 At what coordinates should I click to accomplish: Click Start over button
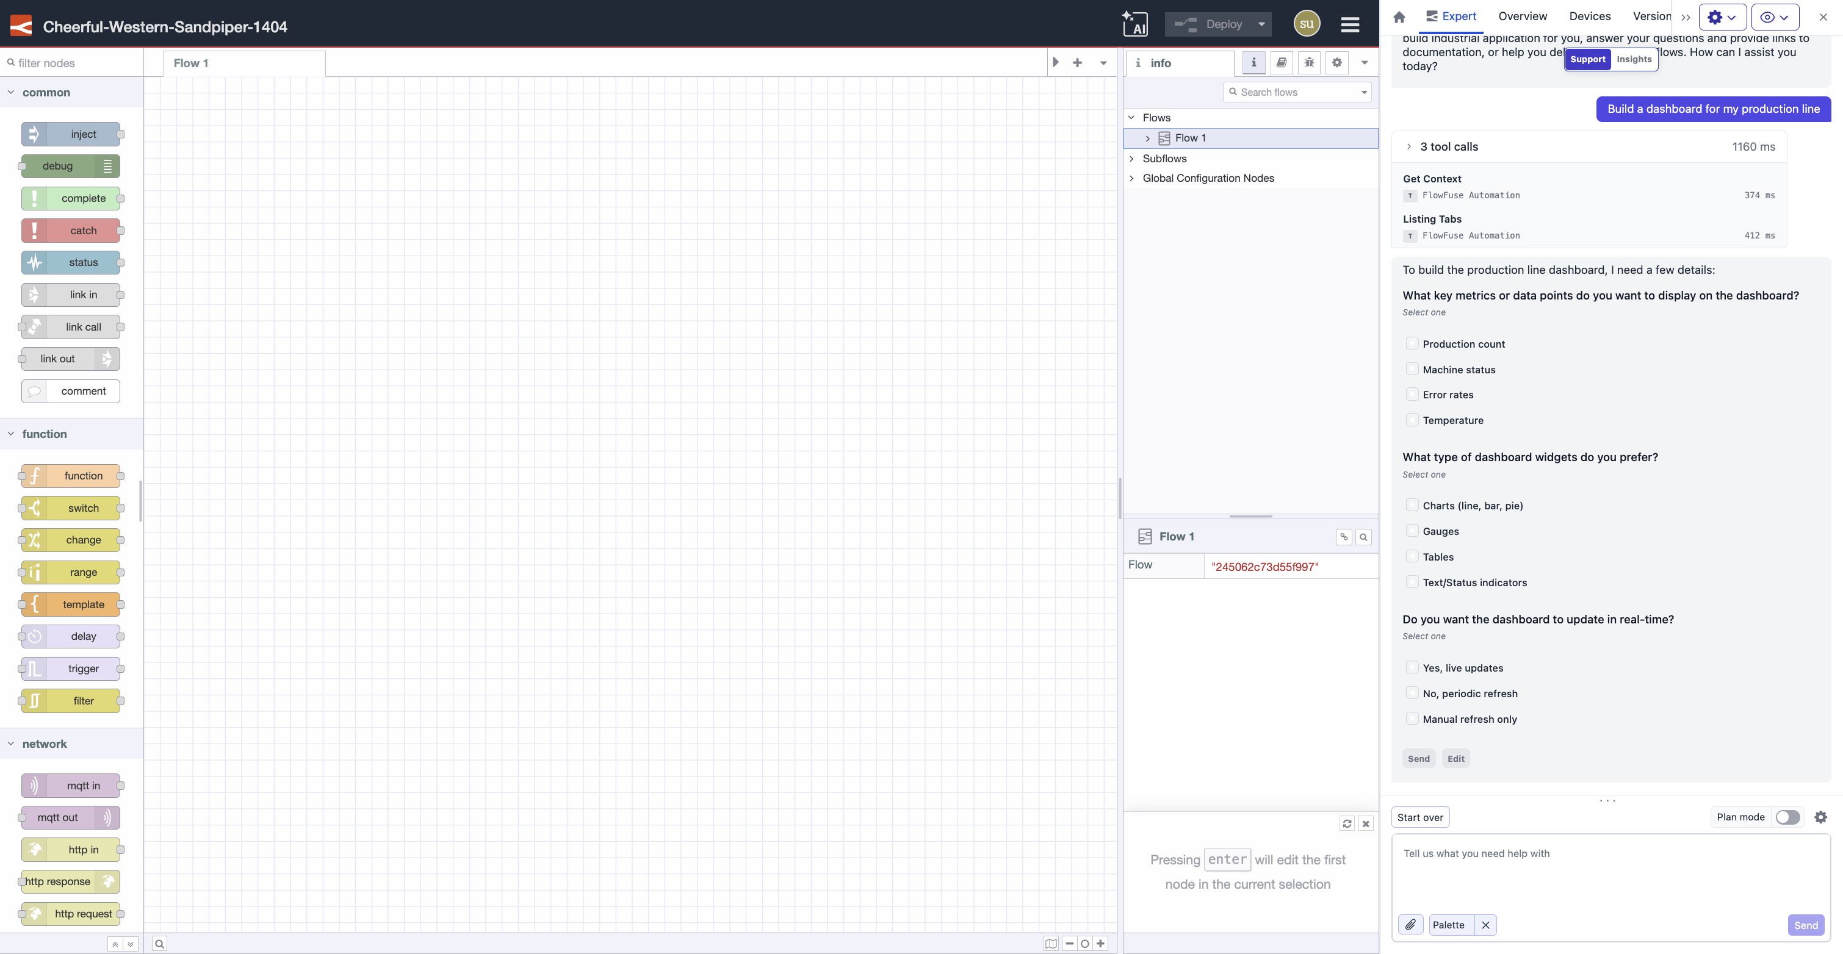(x=1420, y=817)
